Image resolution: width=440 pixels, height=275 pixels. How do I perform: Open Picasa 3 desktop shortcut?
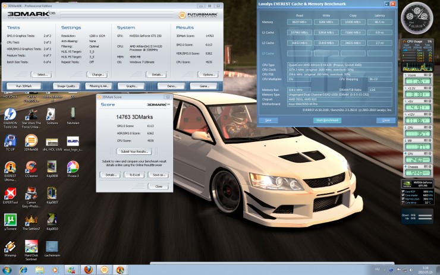73,166
